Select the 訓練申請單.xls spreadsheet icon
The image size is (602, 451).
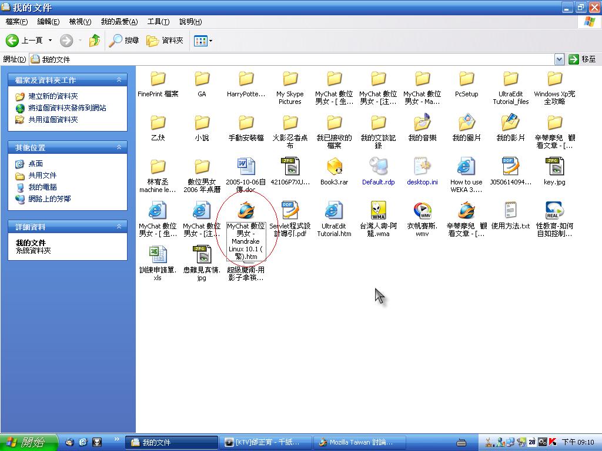coord(158,255)
